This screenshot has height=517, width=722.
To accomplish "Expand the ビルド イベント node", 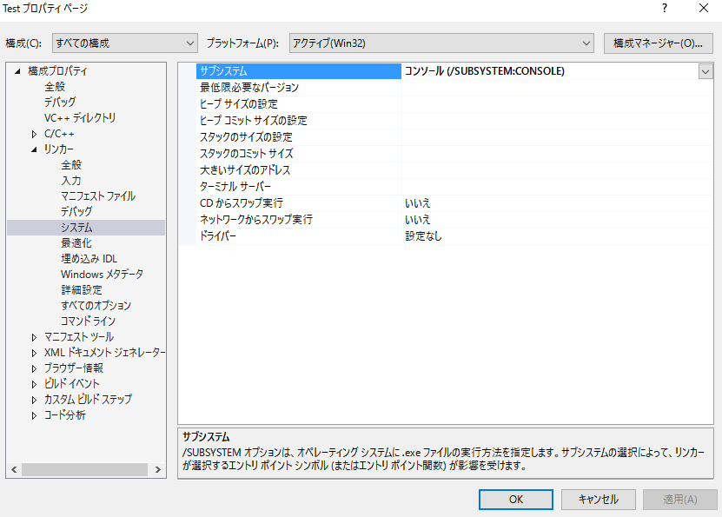I will [34, 384].
